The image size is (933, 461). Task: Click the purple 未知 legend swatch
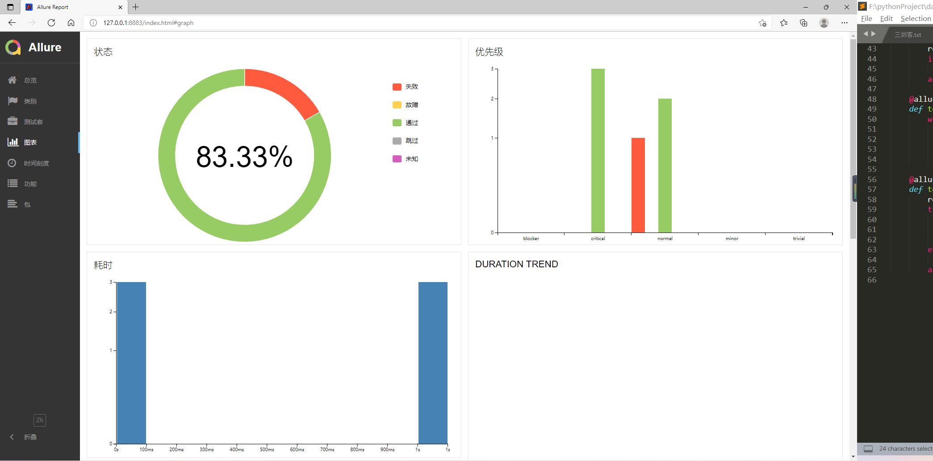(x=397, y=159)
